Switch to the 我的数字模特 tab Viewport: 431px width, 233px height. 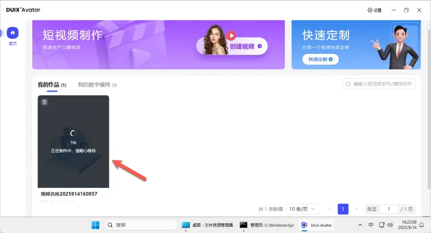tap(97, 85)
